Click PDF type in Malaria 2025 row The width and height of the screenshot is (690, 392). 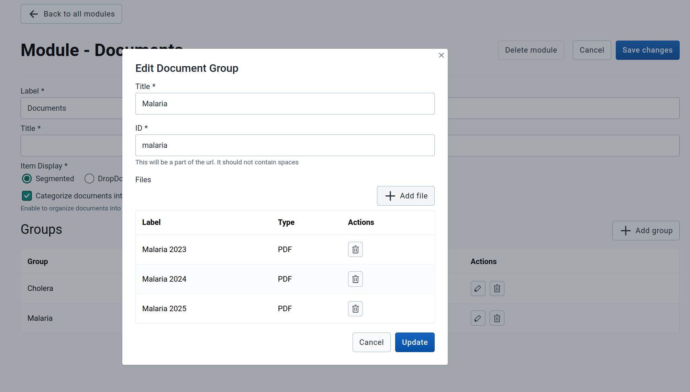[x=285, y=308]
